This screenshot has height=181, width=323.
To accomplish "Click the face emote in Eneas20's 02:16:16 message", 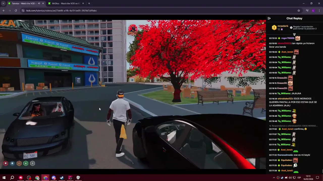I will (290, 88).
